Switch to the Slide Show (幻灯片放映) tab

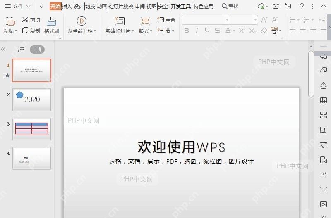point(121,6)
